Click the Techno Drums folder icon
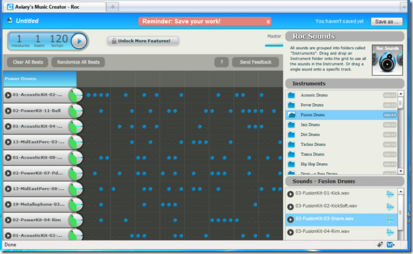Image resolution: width=413 pixels, height=254 pixels. pos(291,144)
